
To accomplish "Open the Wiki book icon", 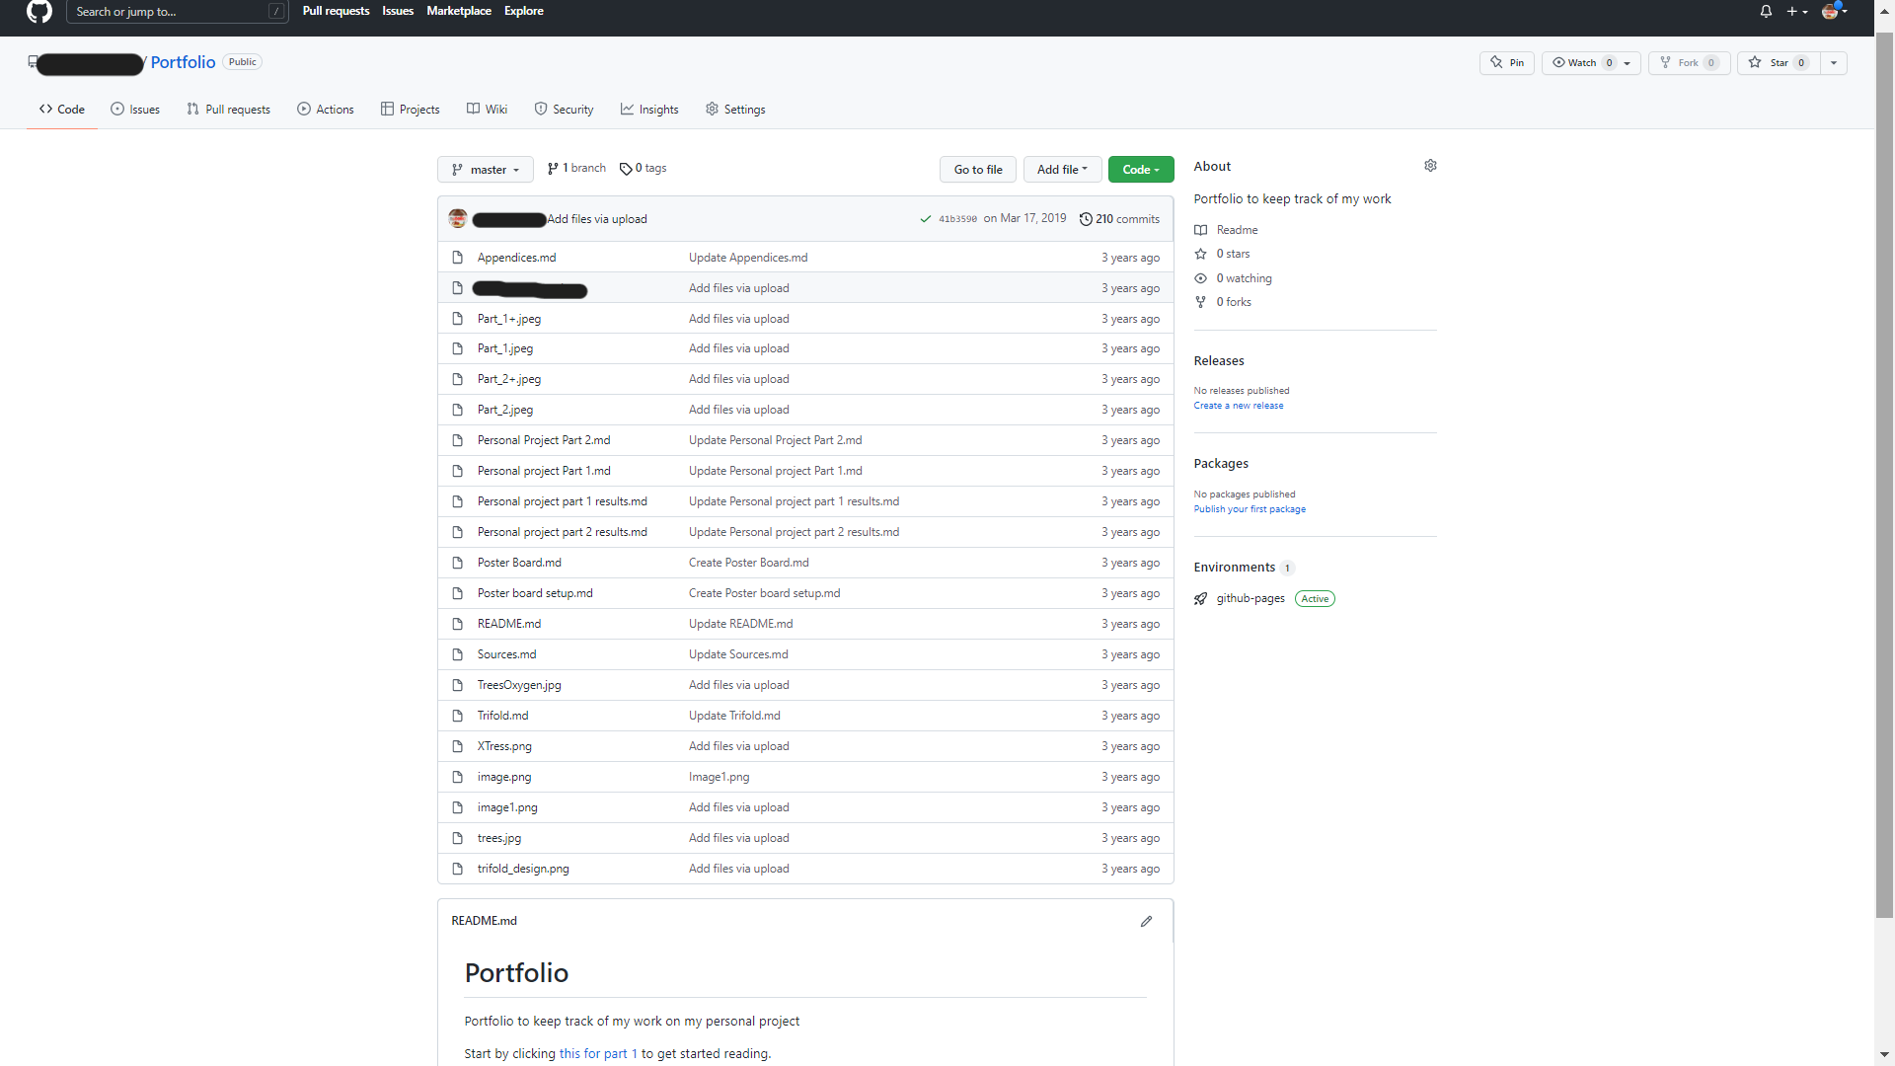I will 474,110.
